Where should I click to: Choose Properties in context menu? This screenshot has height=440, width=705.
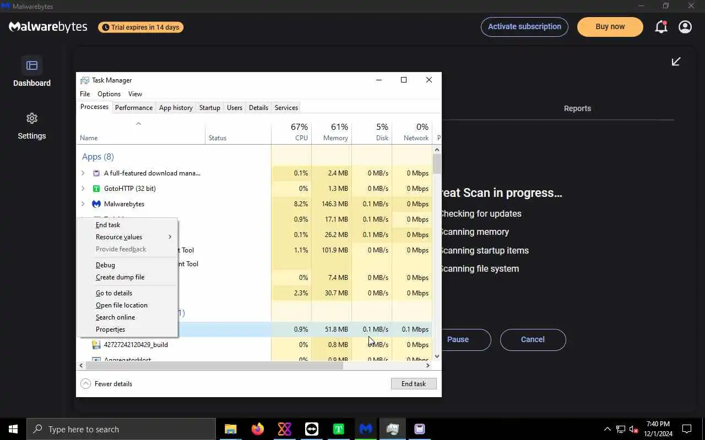pos(127,329)
